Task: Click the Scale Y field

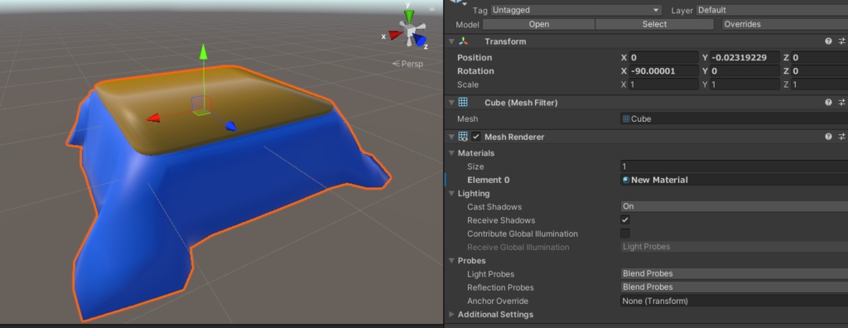Action: pos(744,84)
